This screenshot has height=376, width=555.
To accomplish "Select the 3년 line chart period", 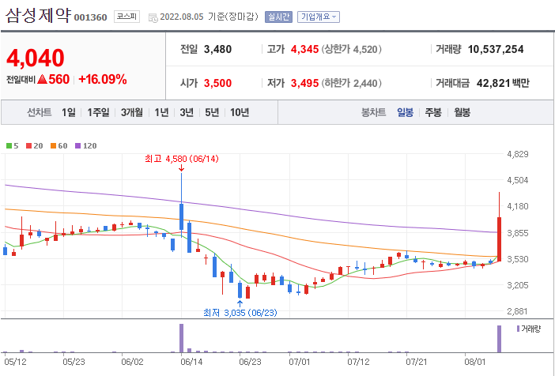I will pos(187,112).
